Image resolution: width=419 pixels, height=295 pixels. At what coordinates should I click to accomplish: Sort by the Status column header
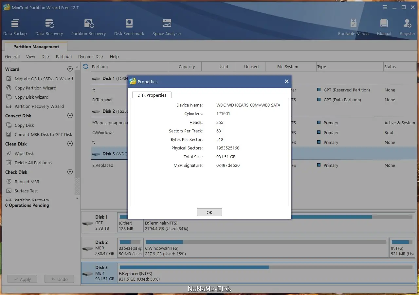coord(399,67)
